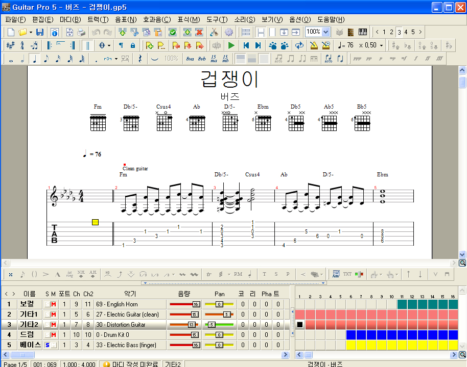The width and height of the screenshot is (467, 367).
Task: Click the Print icon
Action: pos(81,32)
